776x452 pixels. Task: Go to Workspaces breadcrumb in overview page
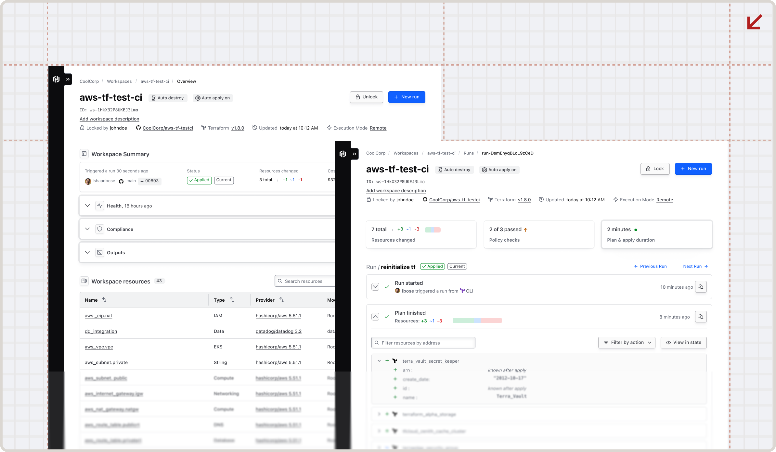[119, 82]
